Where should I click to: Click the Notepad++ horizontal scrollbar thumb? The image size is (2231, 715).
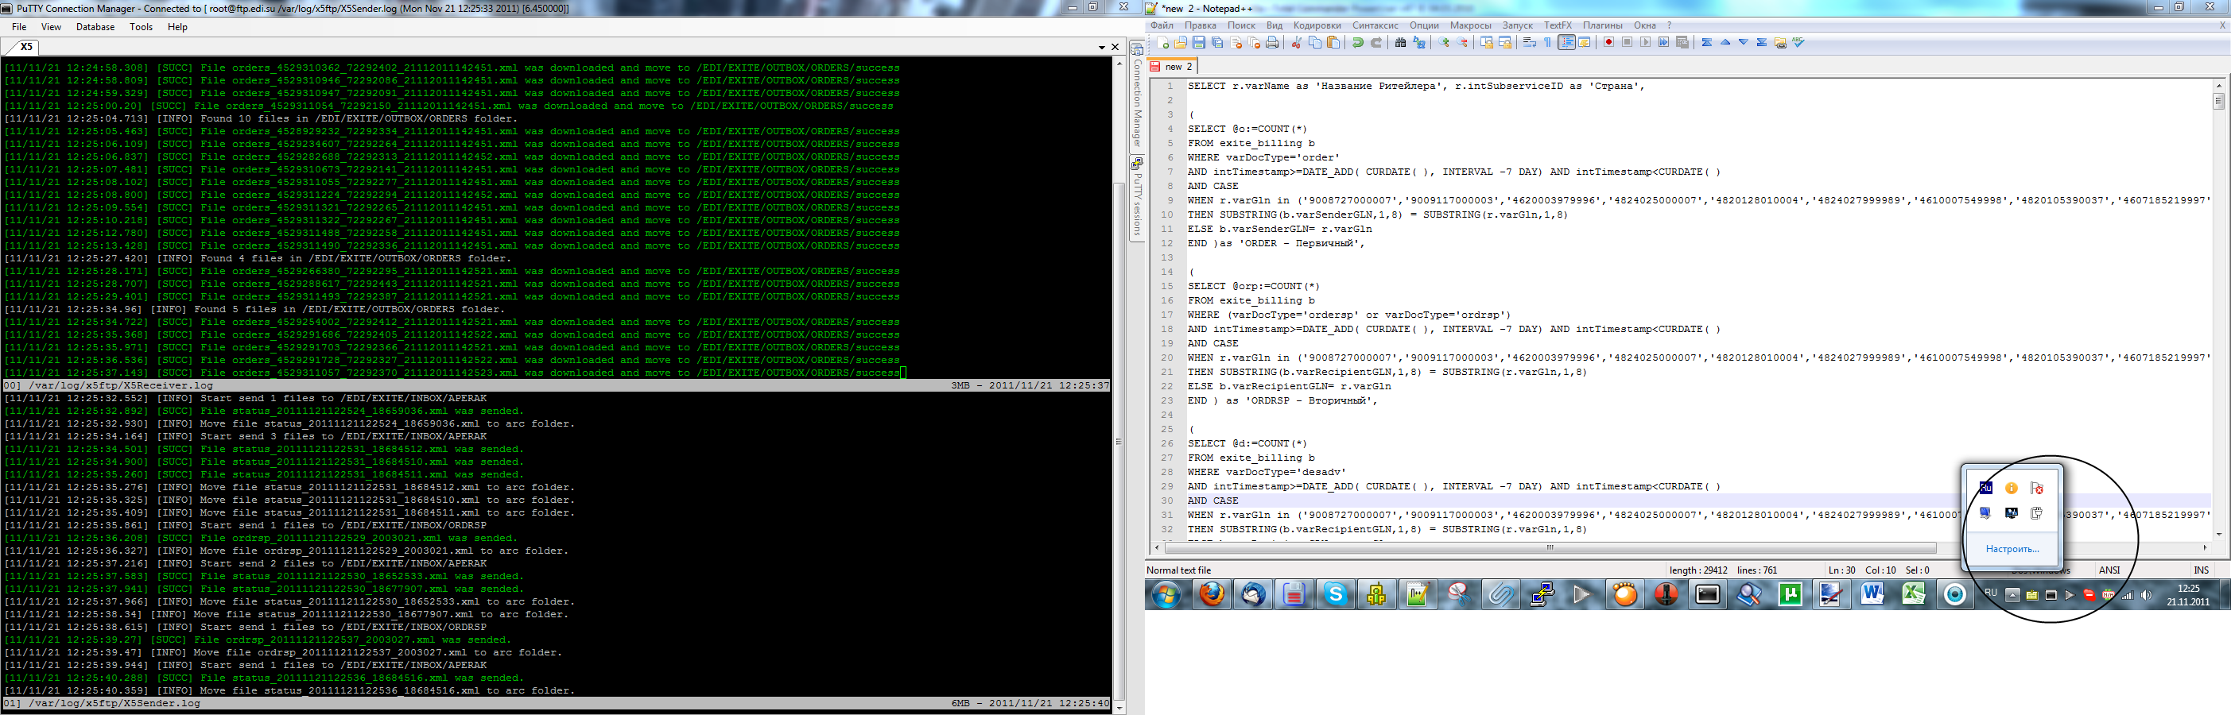[x=1550, y=548]
